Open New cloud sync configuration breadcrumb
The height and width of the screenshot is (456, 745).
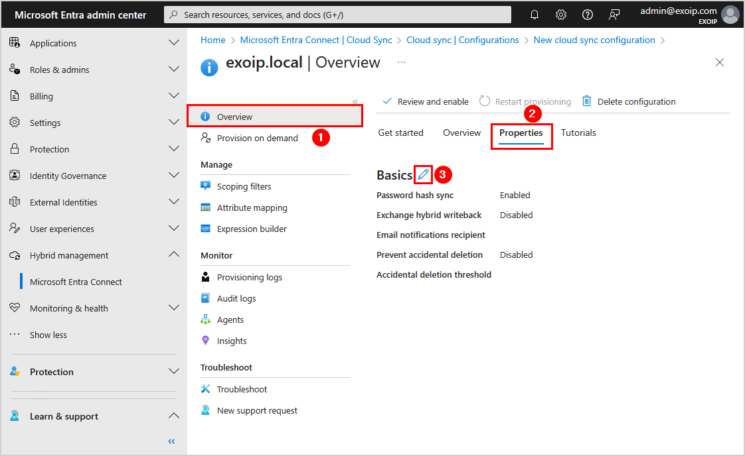tap(594, 40)
